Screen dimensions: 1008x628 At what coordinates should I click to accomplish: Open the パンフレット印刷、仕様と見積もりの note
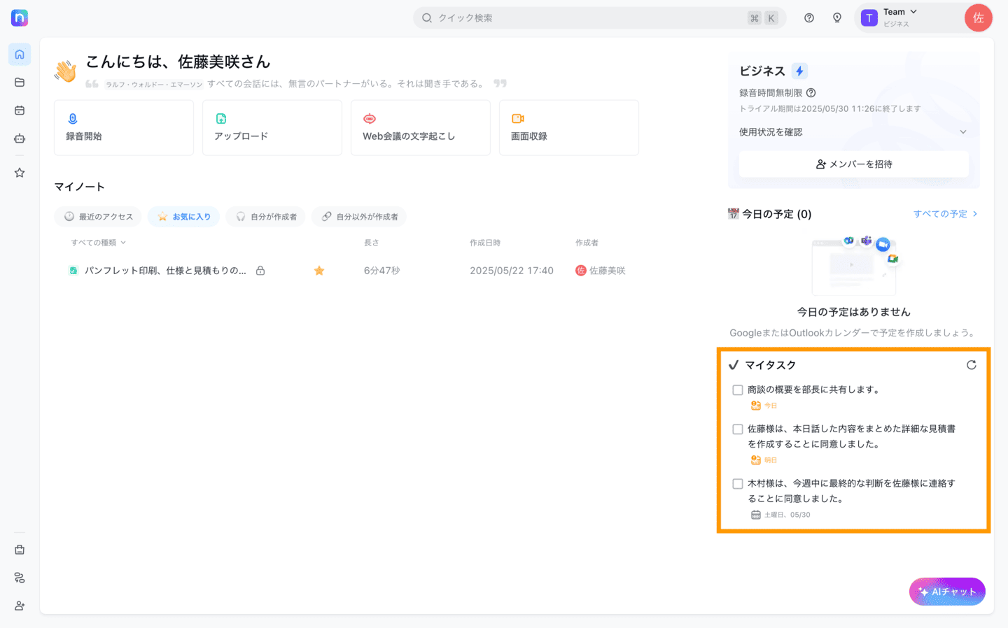(x=165, y=271)
